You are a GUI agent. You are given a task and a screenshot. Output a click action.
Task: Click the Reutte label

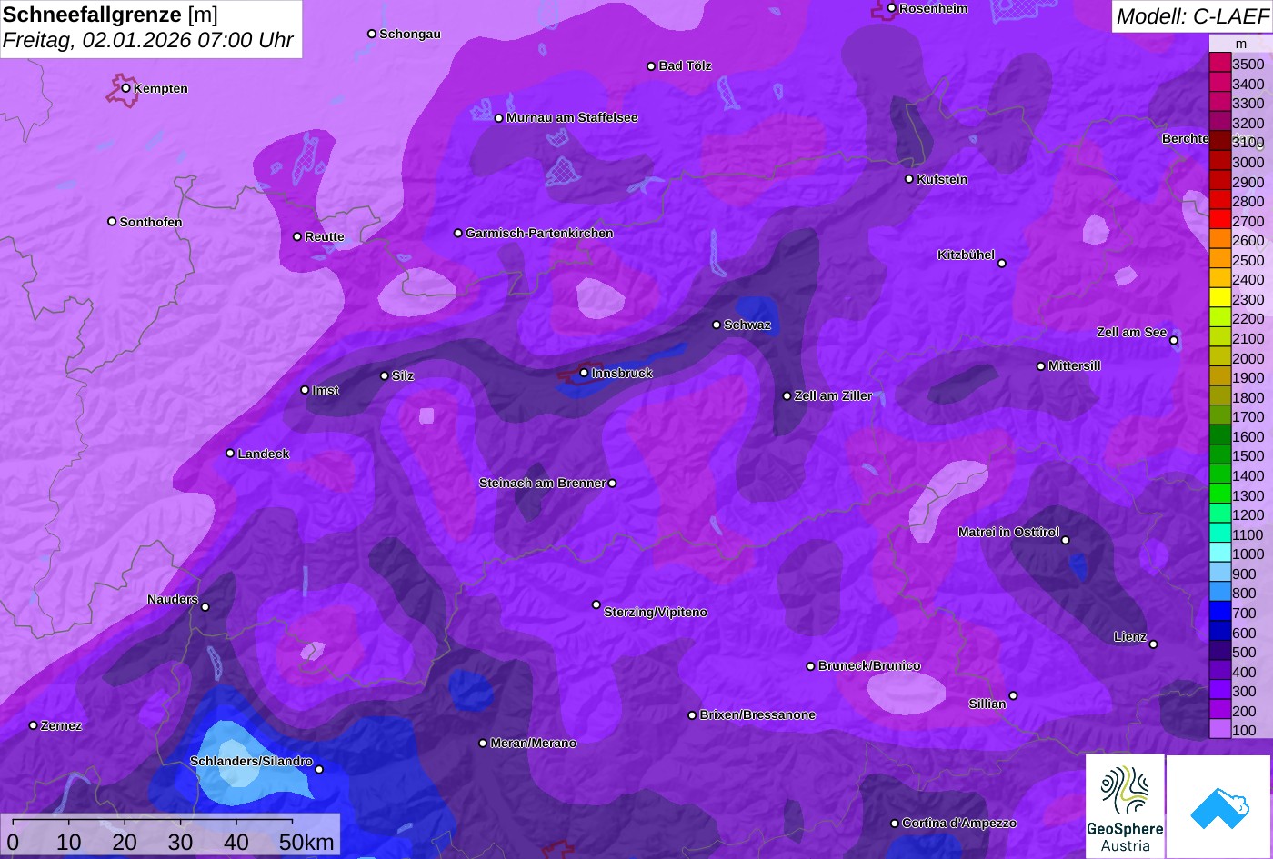click(325, 236)
